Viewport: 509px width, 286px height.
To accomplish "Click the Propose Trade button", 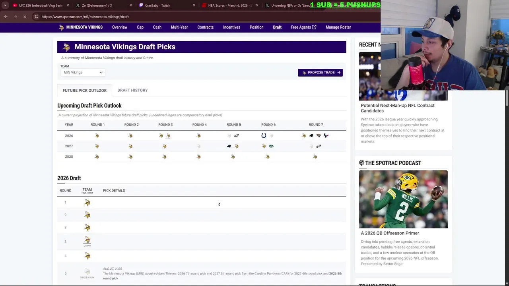I will pyautogui.click(x=320, y=73).
